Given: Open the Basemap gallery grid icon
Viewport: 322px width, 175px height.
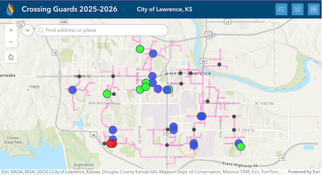Looking at the screenshot, I should pyautogui.click(x=313, y=9).
